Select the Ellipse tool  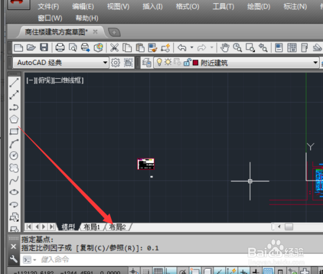pyautogui.click(x=14, y=193)
